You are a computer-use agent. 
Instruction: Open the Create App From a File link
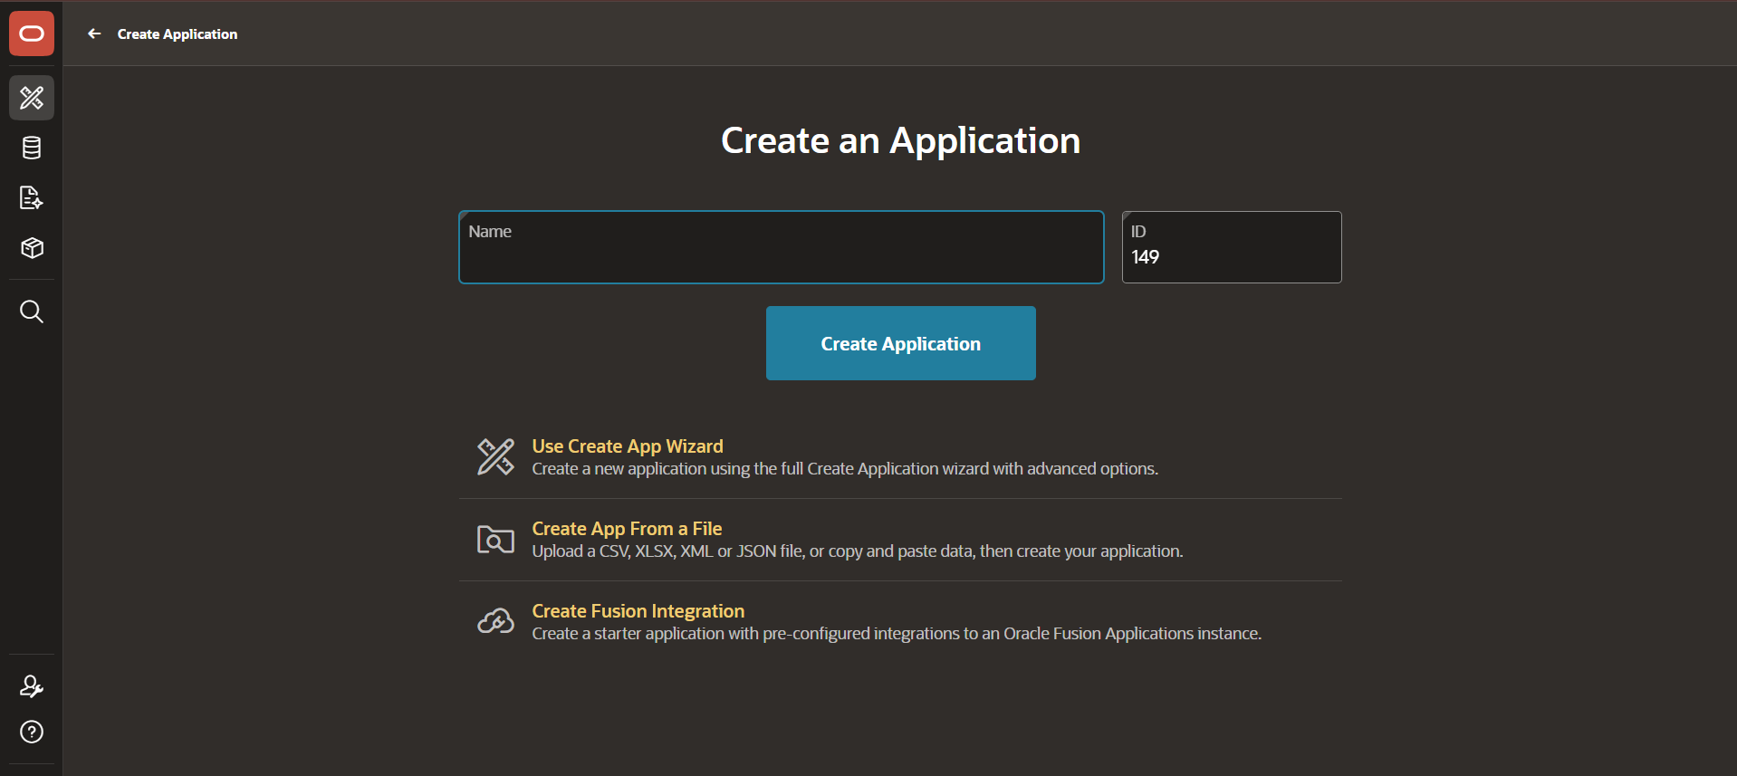(627, 529)
